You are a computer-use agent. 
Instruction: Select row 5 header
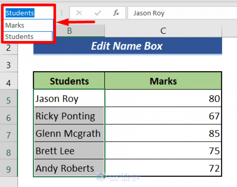coord(9,98)
